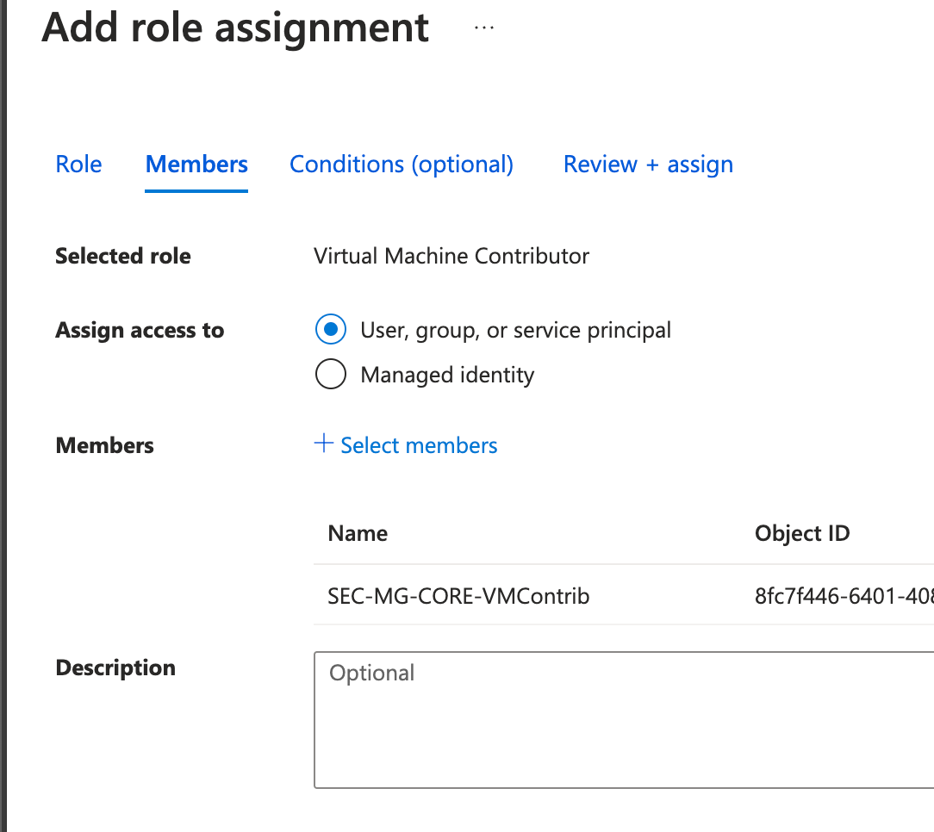Click the Description field label

point(115,668)
